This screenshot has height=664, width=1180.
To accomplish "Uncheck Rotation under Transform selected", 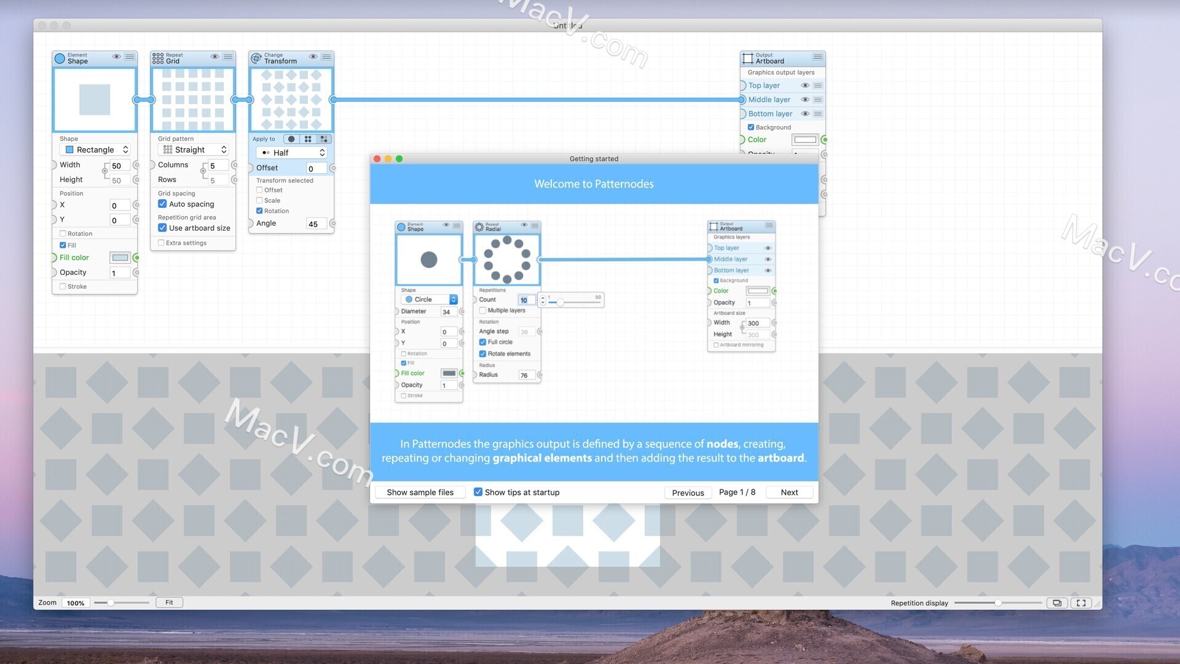I will click(x=259, y=211).
